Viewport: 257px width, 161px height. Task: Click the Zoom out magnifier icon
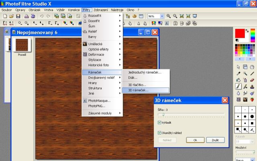pos(175,16)
